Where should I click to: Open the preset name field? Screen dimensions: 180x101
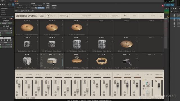[87, 16]
